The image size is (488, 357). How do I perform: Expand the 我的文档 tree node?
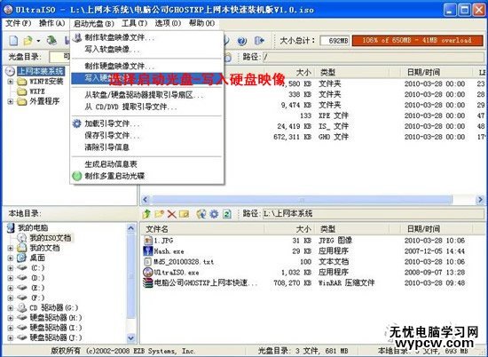click(x=11, y=248)
